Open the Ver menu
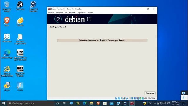Screen dimensions: 188x106 pos(66,12)
